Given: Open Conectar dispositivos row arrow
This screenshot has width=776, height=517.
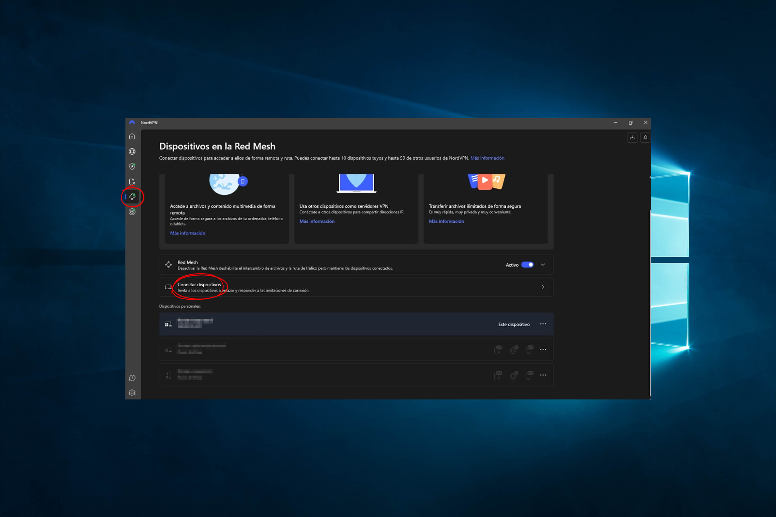Looking at the screenshot, I should (x=543, y=287).
